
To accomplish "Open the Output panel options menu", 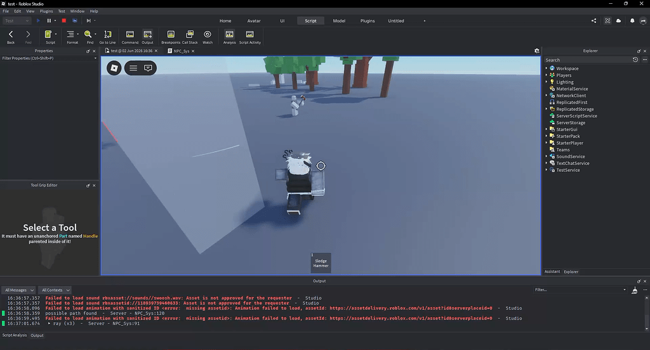I will [645, 290].
